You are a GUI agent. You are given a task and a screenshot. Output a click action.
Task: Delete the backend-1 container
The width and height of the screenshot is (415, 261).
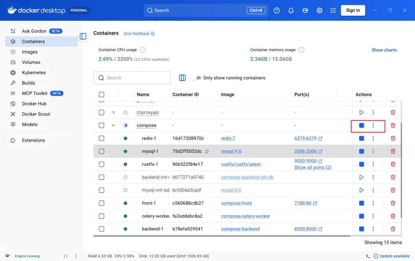pos(393,229)
